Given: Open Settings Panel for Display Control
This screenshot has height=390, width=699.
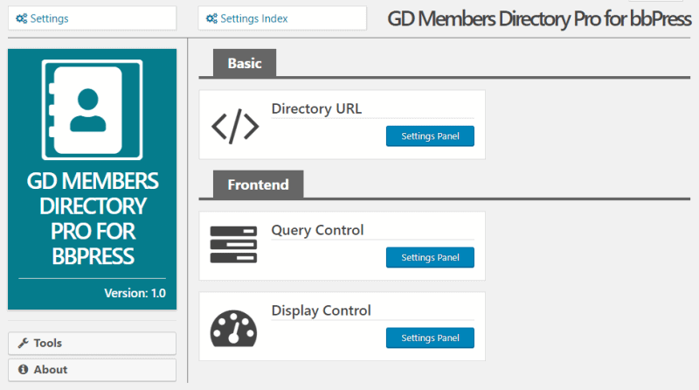Looking at the screenshot, I should point(430,338).
